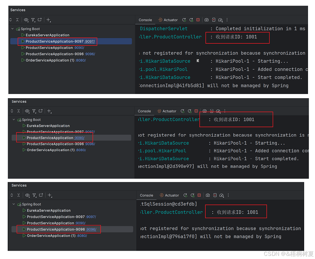
Task: Collapse Spring Boot node in bottom panel
Action: pos(14,204)
